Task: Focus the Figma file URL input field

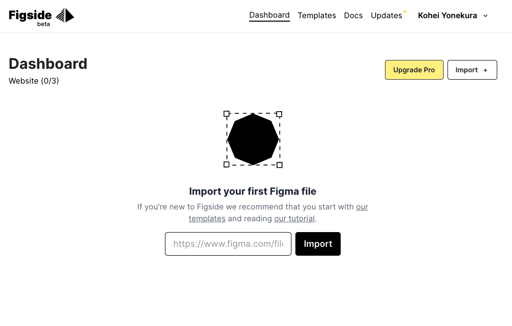Action: click(x=228, y=244)
